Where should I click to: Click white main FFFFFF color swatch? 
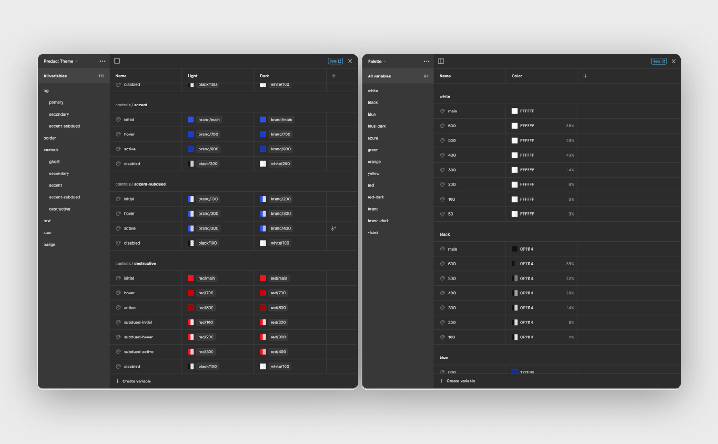(x=514, y=111)
